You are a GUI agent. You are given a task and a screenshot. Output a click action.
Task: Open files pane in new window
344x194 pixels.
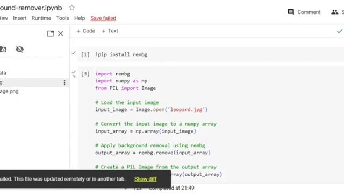coord(51,33)
